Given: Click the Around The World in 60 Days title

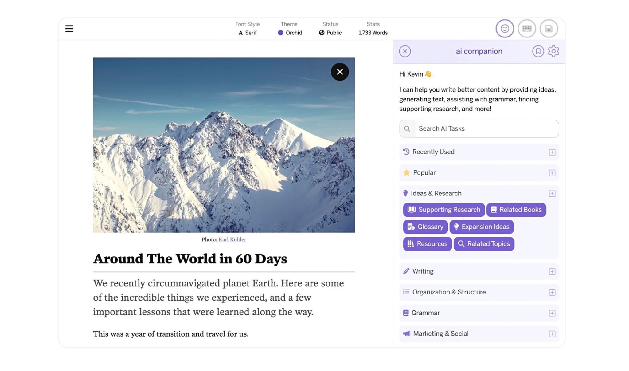Looking at the screenshot, I should (x=190, y=259).
